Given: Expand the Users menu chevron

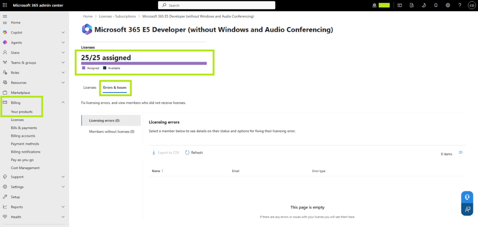Looking at the screenshot, I should (x=63, y=52).
